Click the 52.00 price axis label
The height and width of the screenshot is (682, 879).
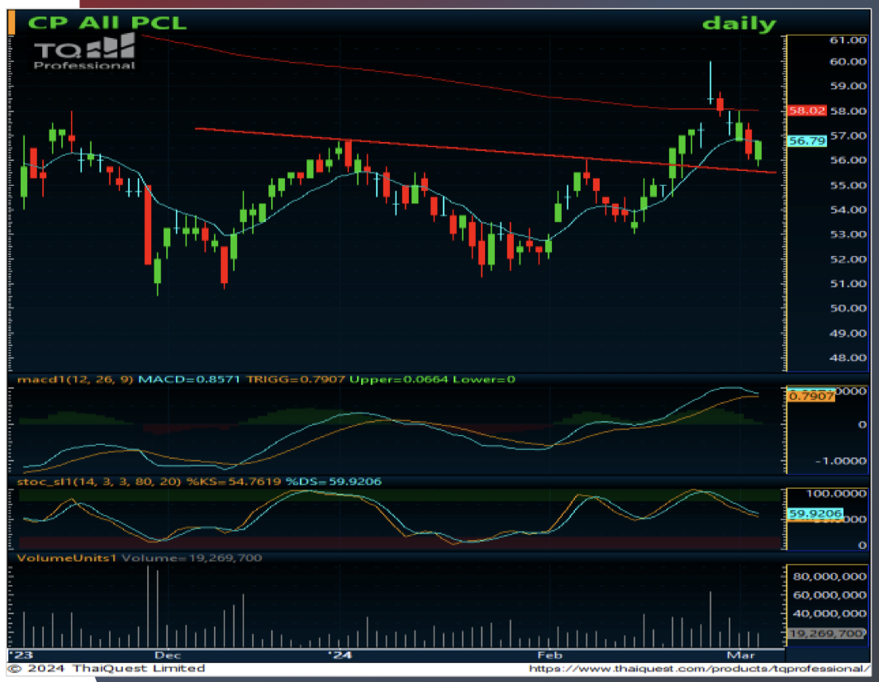tap(848, 259)
